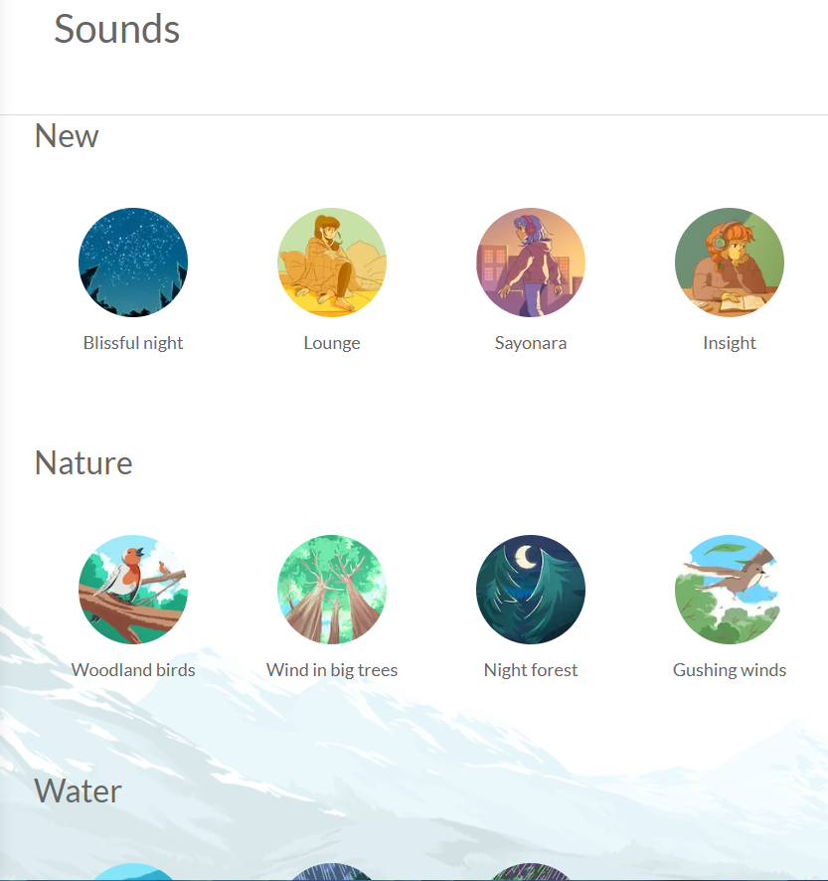
Task: Play the Blissful night sound icon
Action: pyautogui.click(x=133, y=263)
